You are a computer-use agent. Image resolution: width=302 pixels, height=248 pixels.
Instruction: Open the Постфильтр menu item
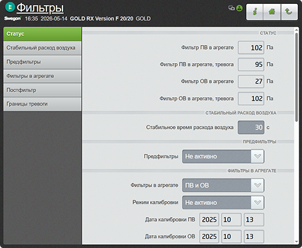(x=42, y=90)
